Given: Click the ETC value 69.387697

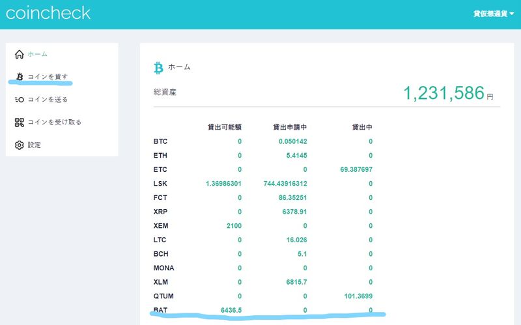Looking at the screenshot, I should [356, 169].
